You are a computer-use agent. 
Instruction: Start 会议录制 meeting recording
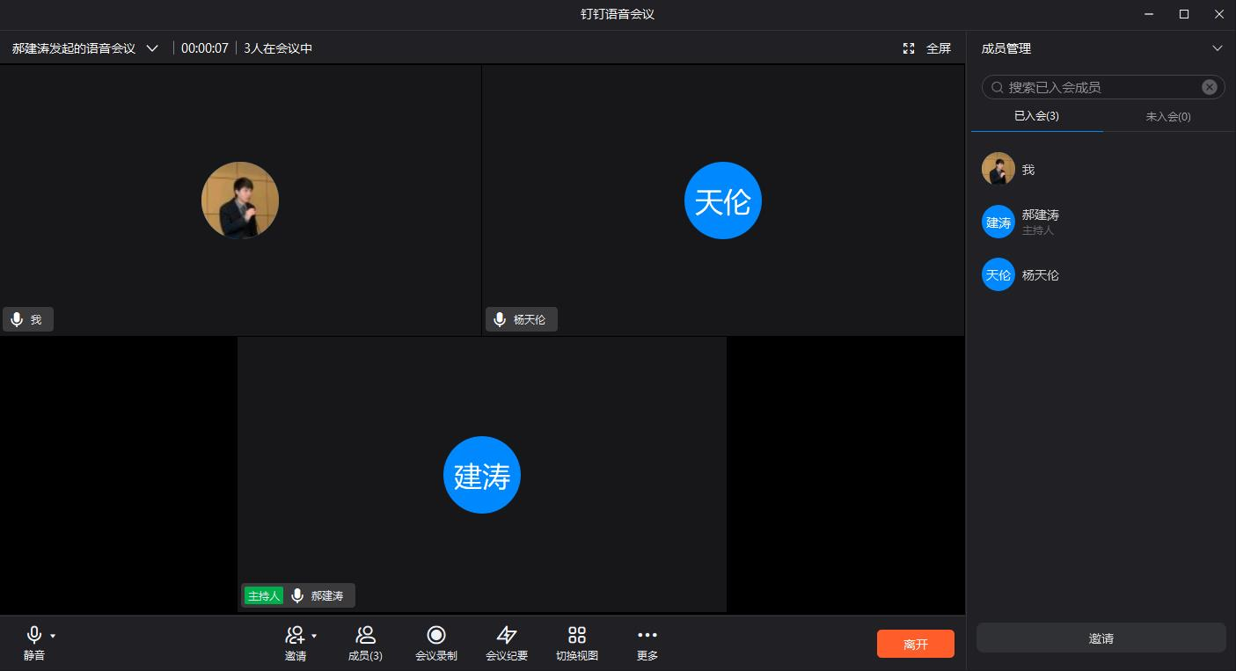[x=435, y=636]
